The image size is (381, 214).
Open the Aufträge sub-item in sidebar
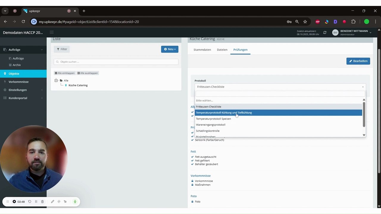click(x=18, y=59)
